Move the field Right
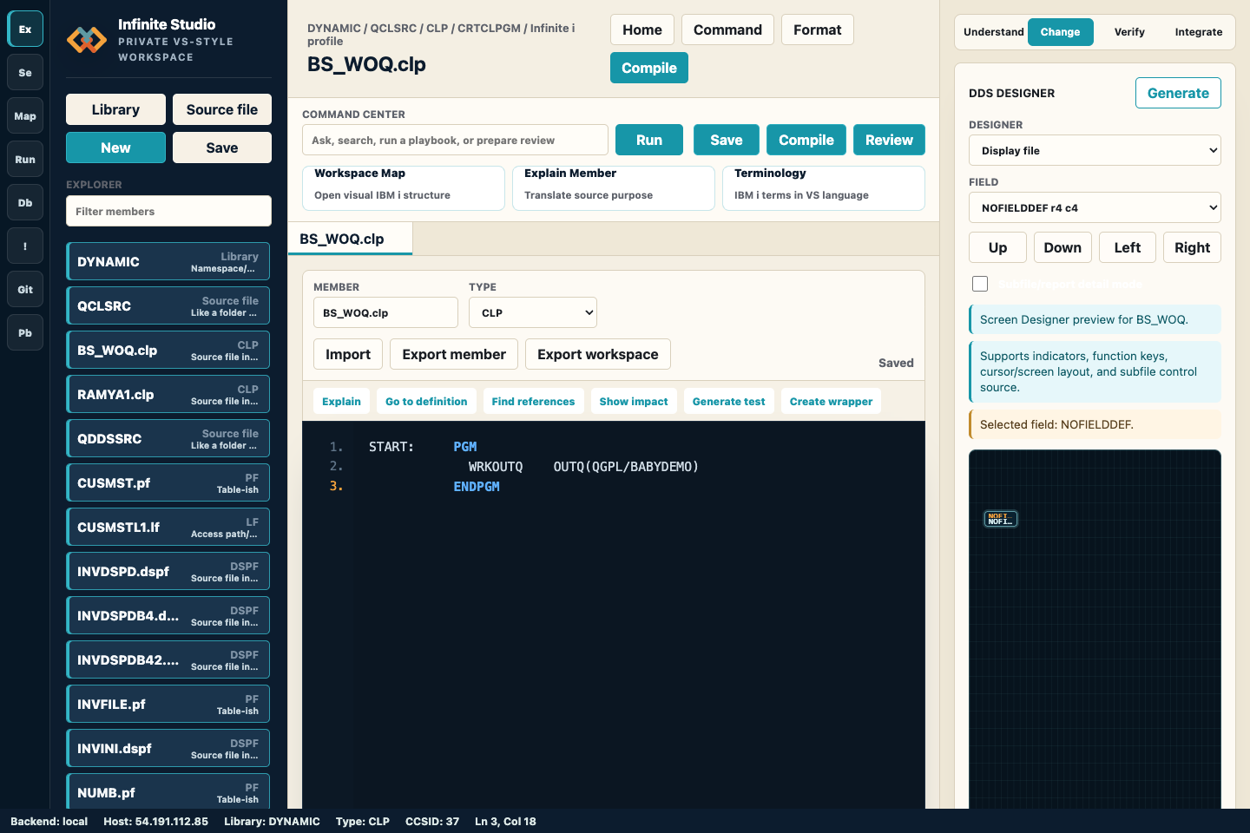 click(x=1192, y=247)
